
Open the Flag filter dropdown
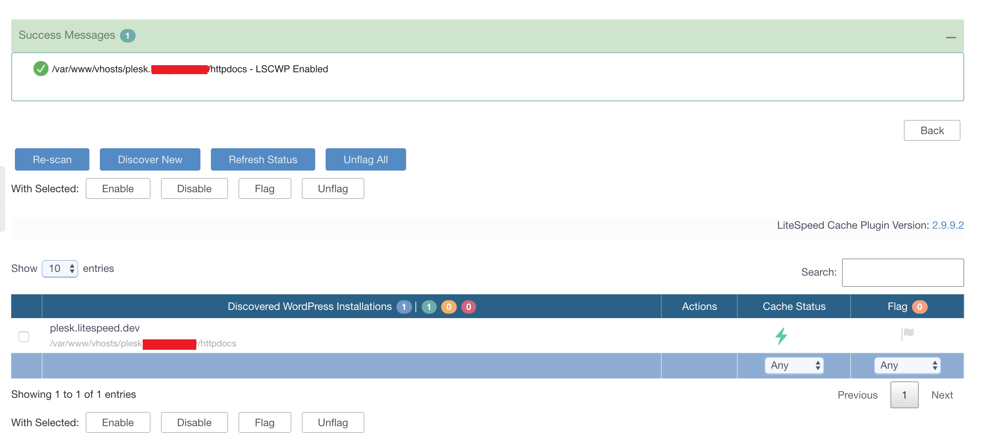[x=907, y=365]
